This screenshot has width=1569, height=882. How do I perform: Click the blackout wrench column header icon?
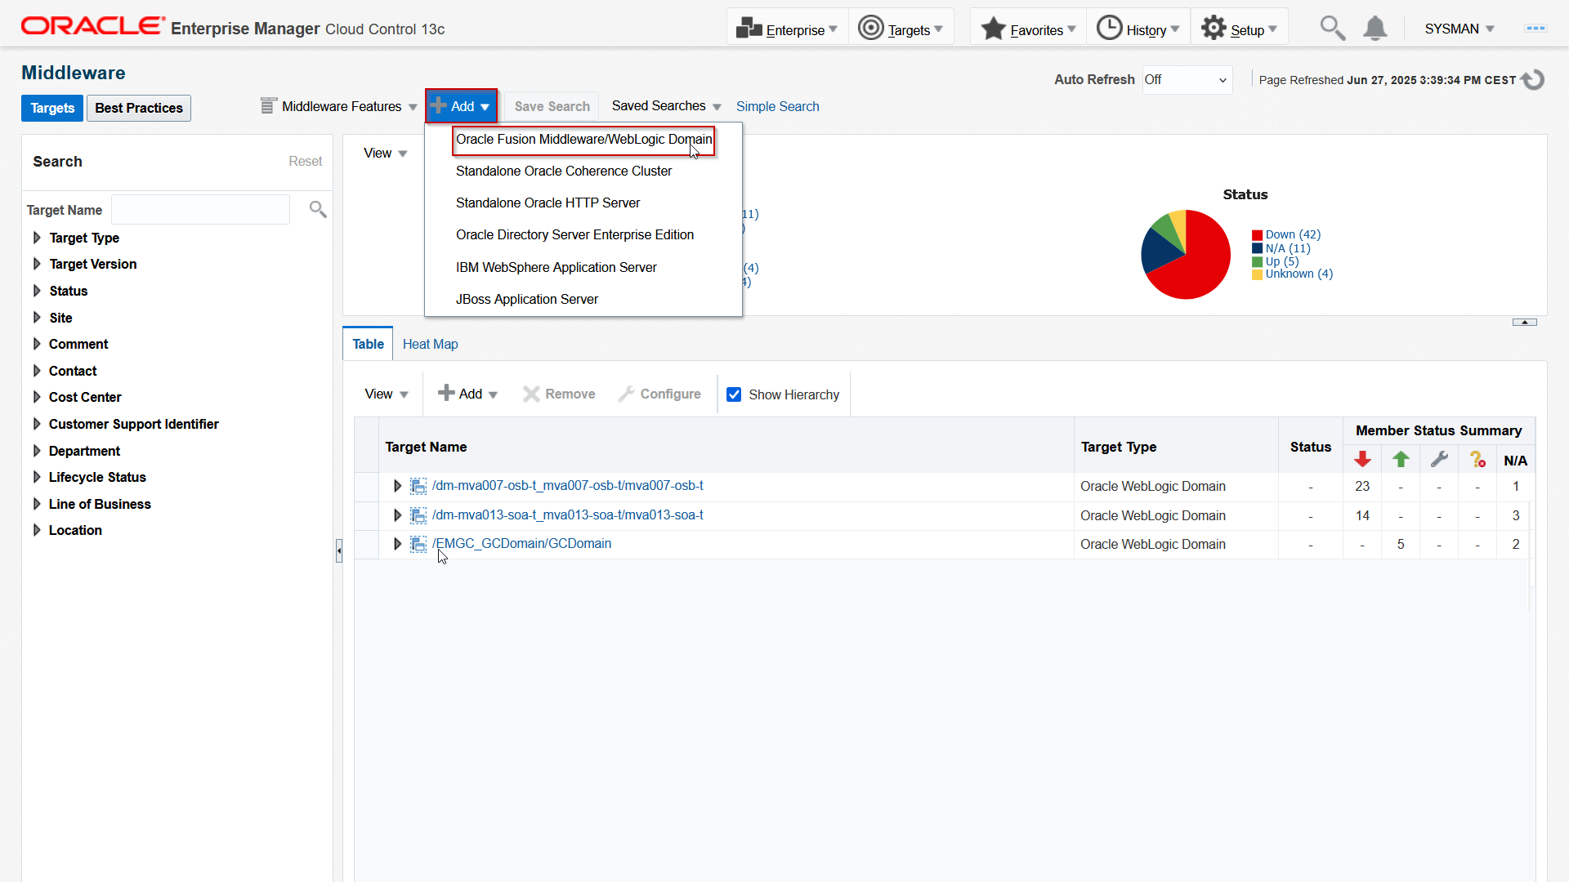point(1439,460)
